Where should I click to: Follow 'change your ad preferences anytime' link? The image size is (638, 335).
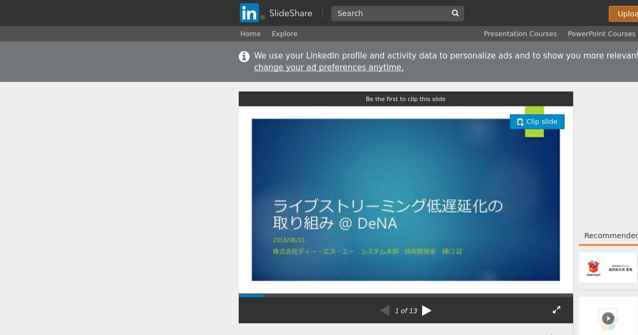click(x=329, y=68)
